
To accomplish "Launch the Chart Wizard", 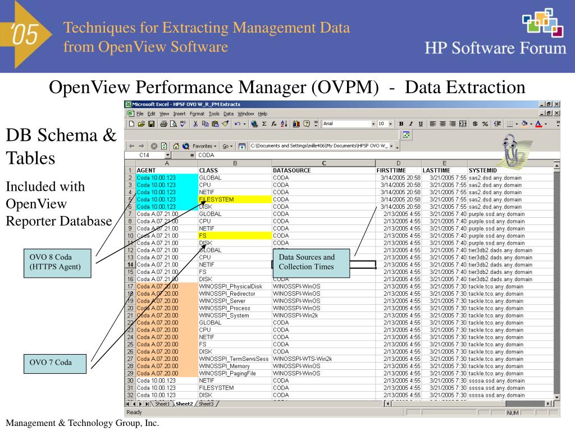I will (296, 124).
